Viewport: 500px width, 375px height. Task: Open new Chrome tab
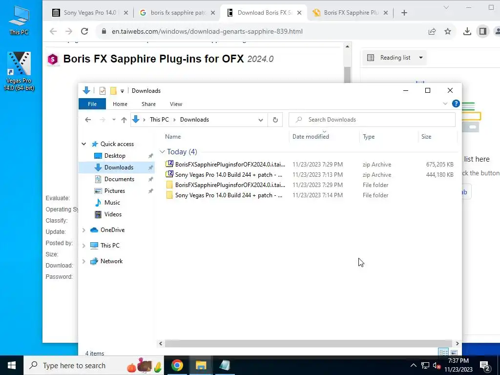click(x=404, y=13)
